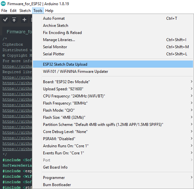Click the Upload arrow toolbar button
Image resolution: width=194 pixels, height=189 pixels.
[14, 19]
